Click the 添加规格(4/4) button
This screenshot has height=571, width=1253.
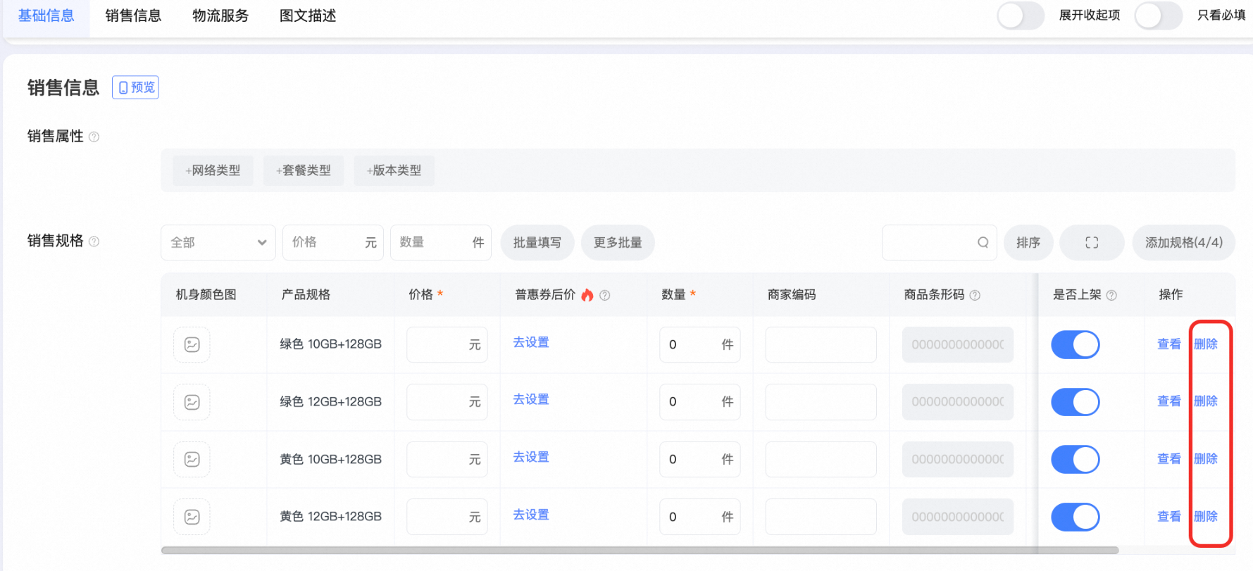(x=1184, y=242)
